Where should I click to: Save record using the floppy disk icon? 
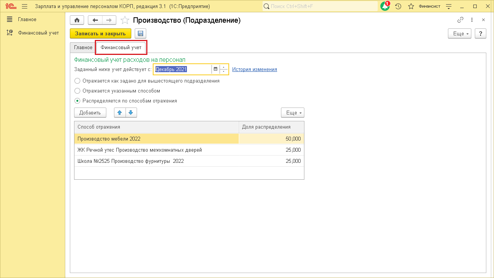pyautogui.click(x=140, y=34)
